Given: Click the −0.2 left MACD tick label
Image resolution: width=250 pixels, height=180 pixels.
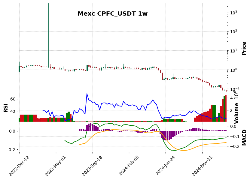Looking at the screenshot, I should (11, 150).
